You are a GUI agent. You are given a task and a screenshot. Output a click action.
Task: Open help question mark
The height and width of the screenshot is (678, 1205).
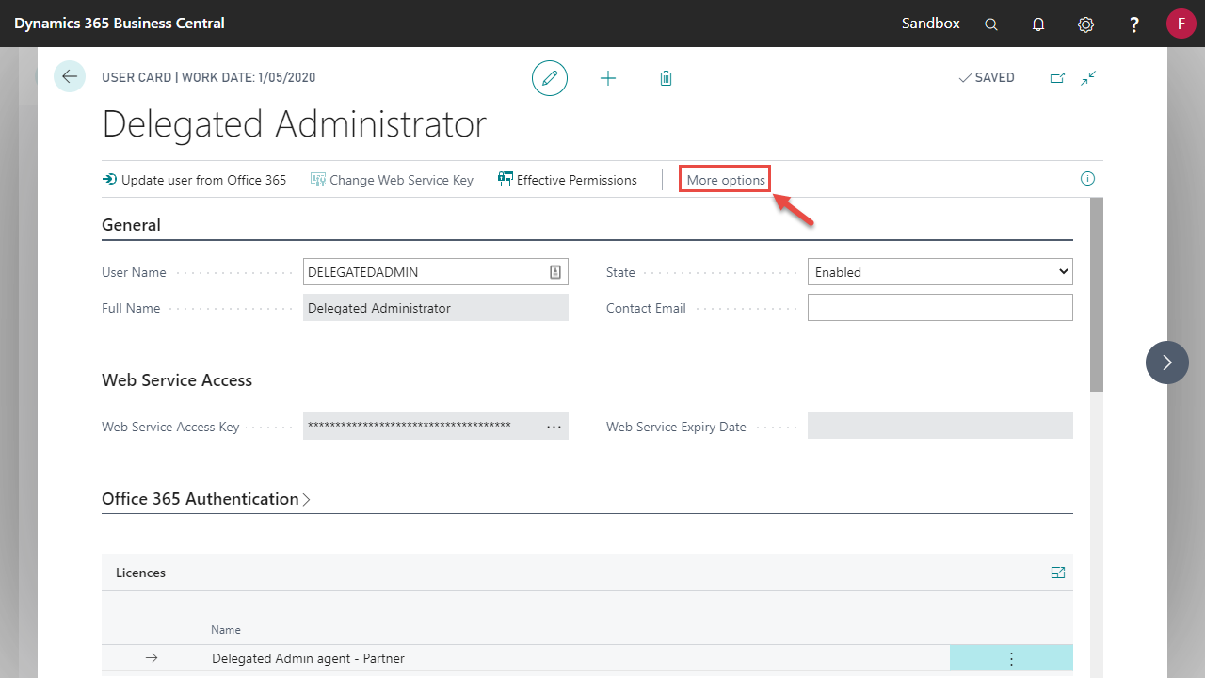tap(1134, 24)
